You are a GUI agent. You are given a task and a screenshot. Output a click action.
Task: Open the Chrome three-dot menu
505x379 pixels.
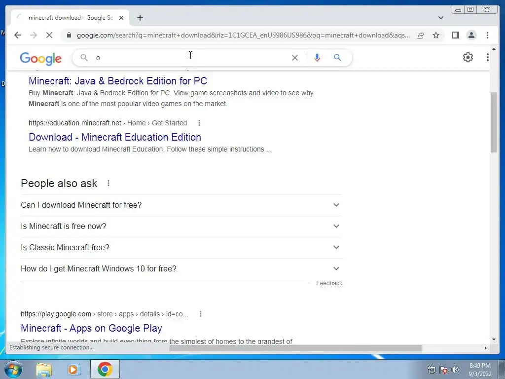point(487,35)
